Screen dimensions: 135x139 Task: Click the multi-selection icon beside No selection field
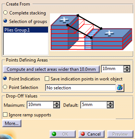coord(120,88)
